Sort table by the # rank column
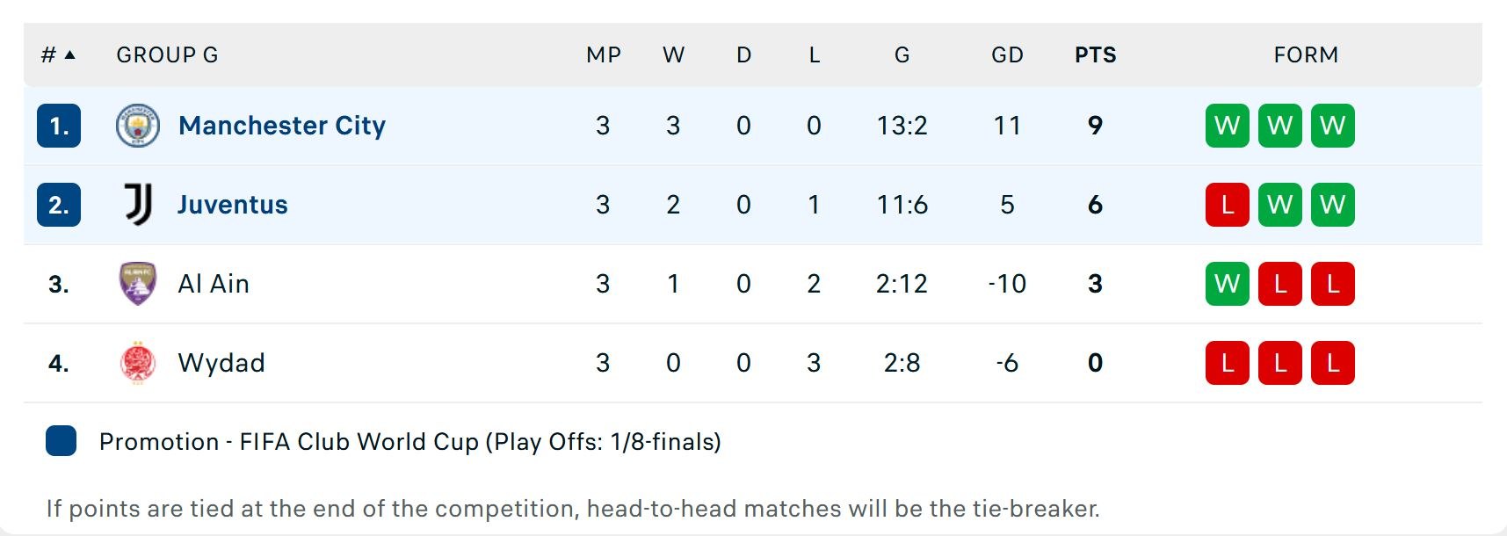 point(58,54)
